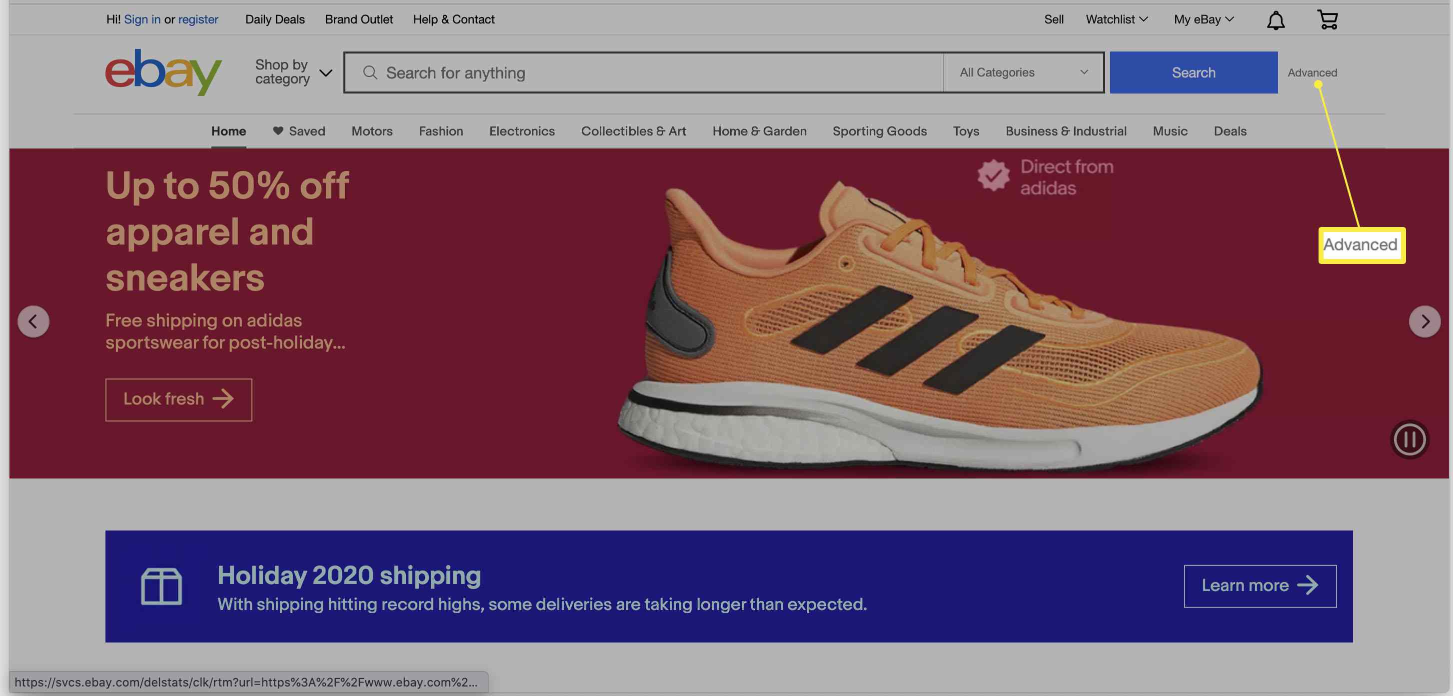Select the Home tab

[x=228, y=131]
